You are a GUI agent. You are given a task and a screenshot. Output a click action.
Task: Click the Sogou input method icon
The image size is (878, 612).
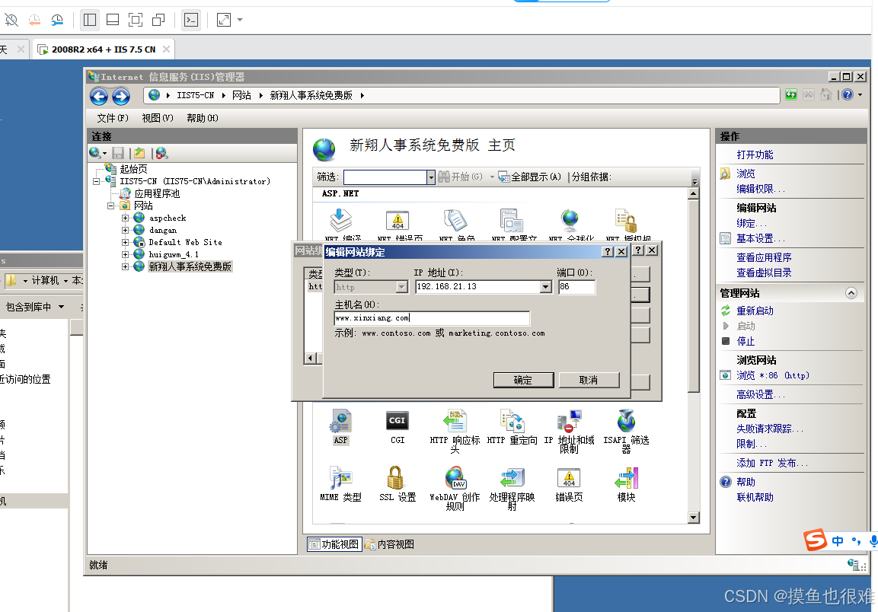click(816, 540)
